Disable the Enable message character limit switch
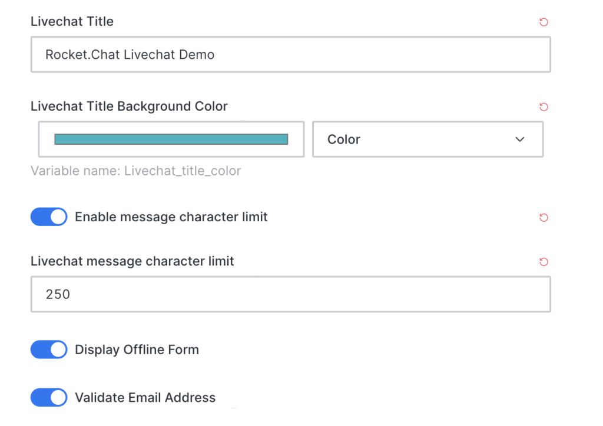Image resolution: width=603 pixels, height=426 pixels. click(49, 217)
